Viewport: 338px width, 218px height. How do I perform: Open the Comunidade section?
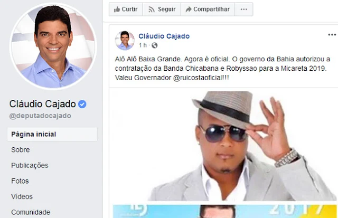31,212
